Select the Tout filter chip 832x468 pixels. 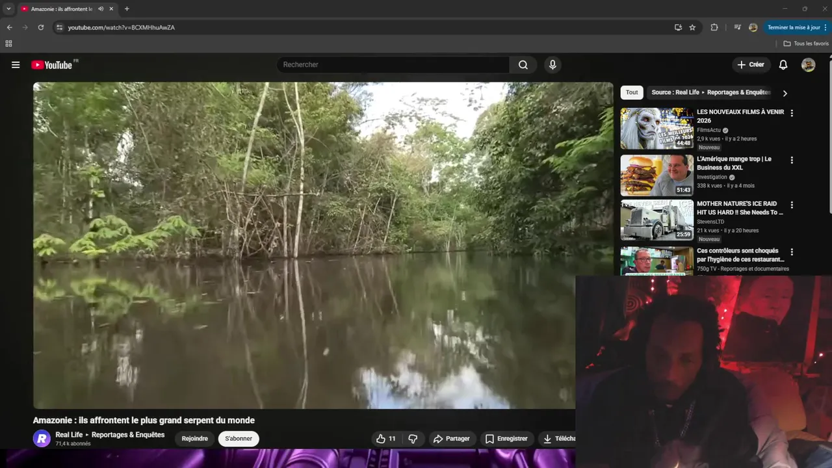click(632, 93)
